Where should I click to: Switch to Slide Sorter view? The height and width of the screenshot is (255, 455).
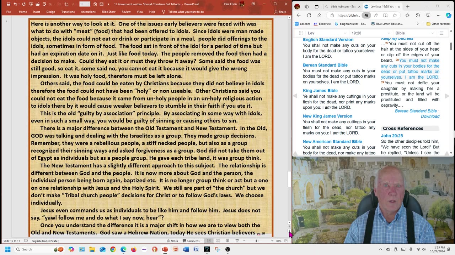click(218, 241)
